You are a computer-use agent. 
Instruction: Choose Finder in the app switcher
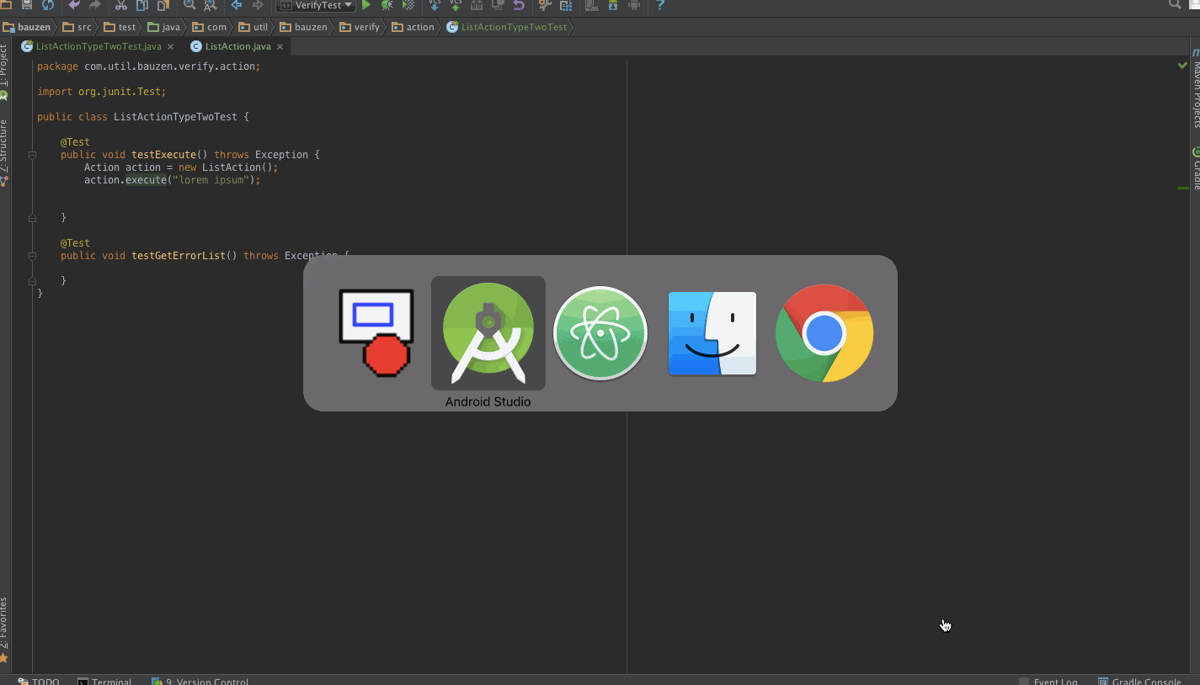point(712,333)
